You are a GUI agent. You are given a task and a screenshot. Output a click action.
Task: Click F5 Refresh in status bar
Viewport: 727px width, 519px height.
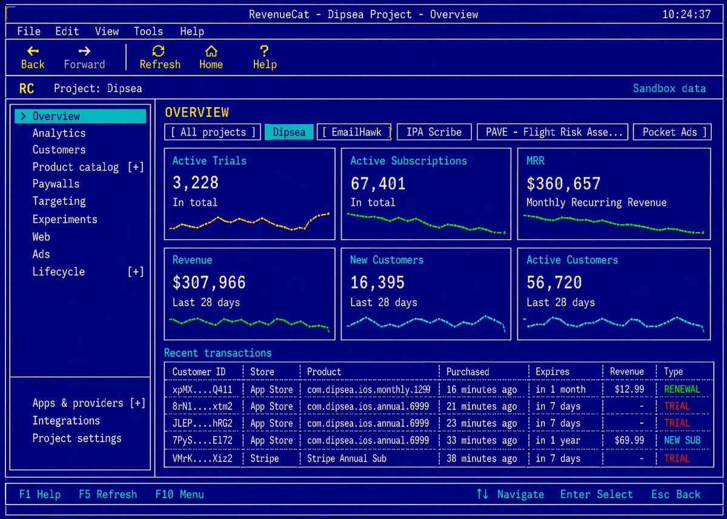(108, 494)
